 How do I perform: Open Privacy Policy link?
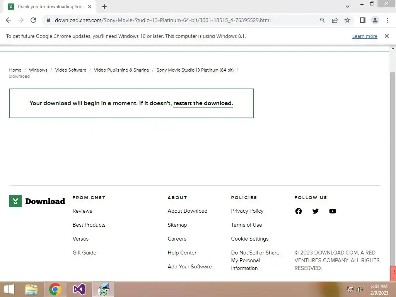[247, 211]
